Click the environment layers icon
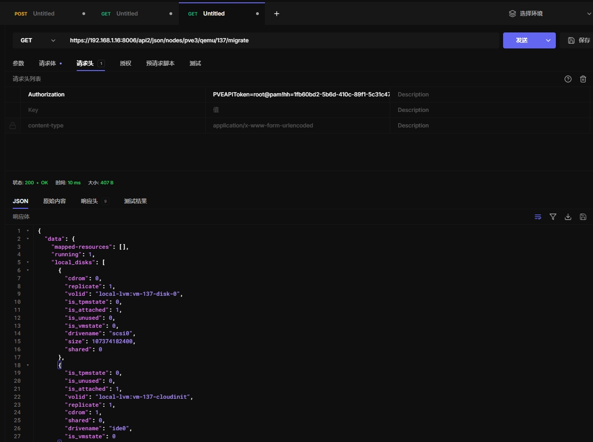Viewport: 593px width, 442px height. click(x=513, y=14)
